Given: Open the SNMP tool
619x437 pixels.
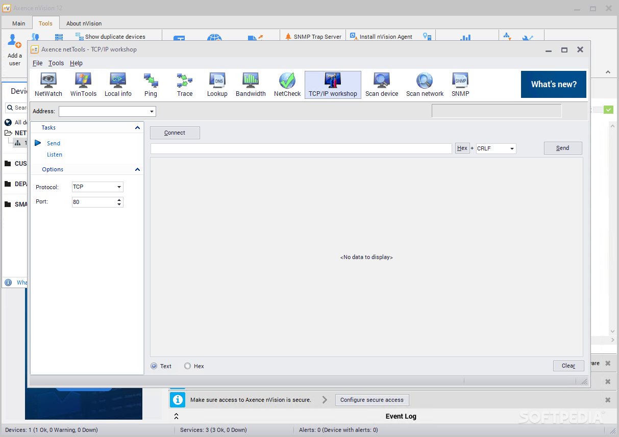Looking at the screenshot, I should pyautogui.click(x=460, y=85).
